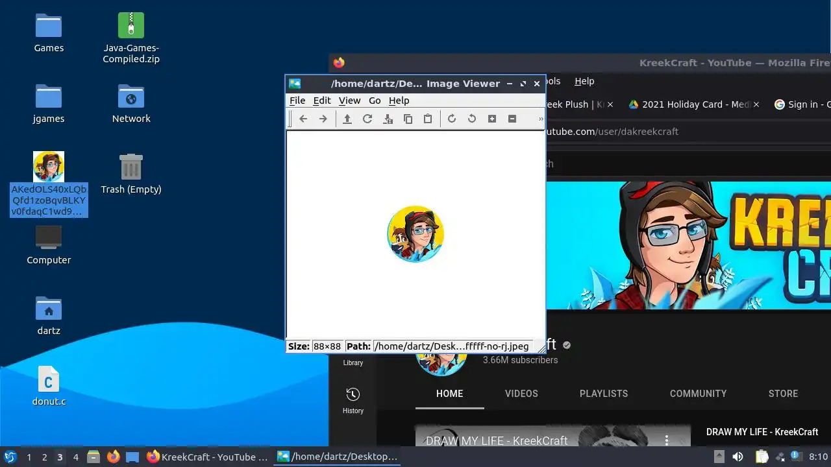831x467 pixels.
Task: Open the update notification tray icon
Action: pyautogui.click(x=797, y=457)
